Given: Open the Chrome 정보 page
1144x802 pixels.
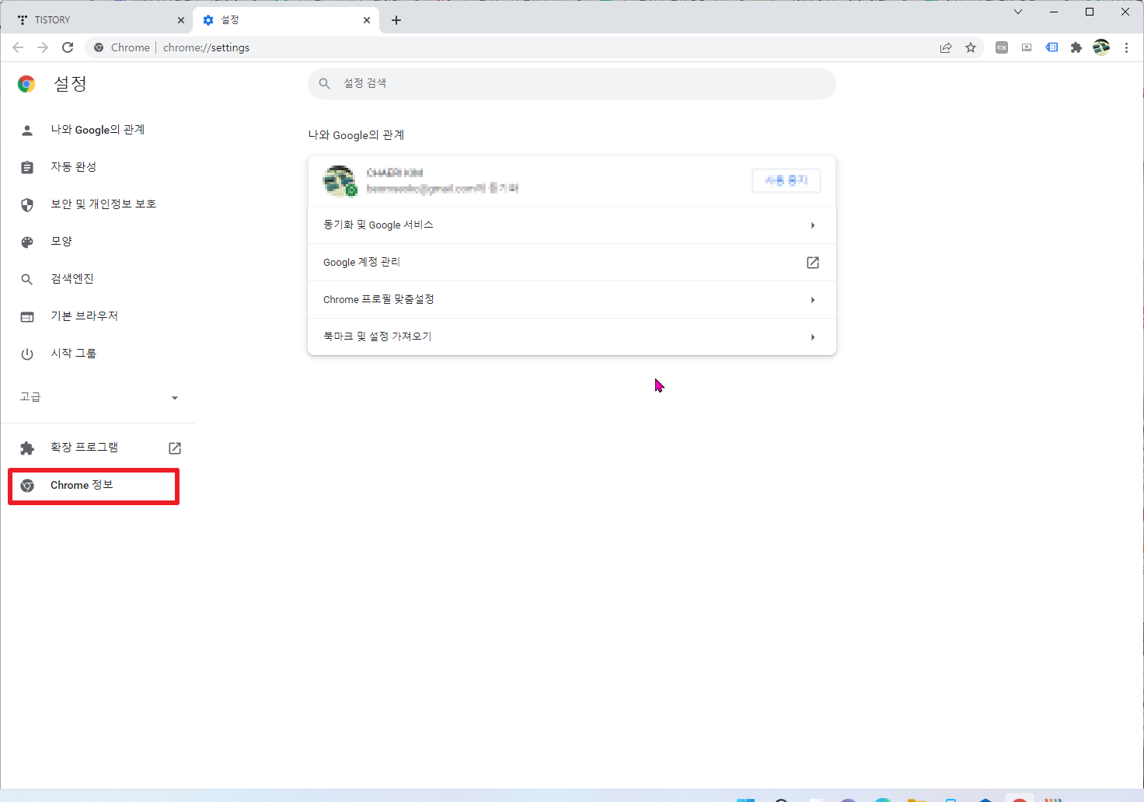Looking at the screenshot, I should 94,486.
